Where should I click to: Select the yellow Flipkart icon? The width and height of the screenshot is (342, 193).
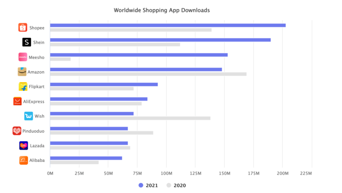(x=23, y=86)
